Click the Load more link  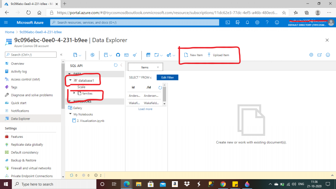click(x=145, y=109)
